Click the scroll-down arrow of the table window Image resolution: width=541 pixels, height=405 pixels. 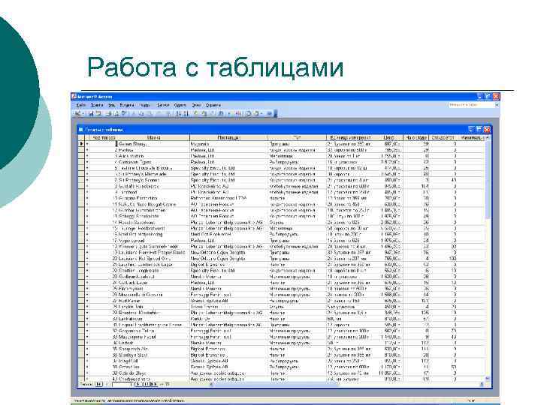487,379
